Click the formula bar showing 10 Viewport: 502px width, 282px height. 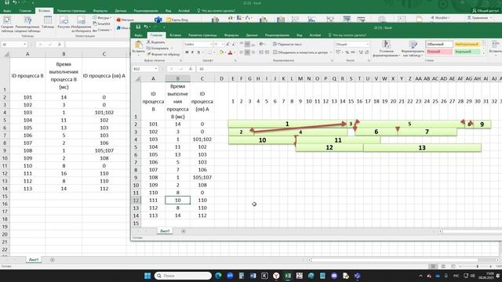(349, 69)
